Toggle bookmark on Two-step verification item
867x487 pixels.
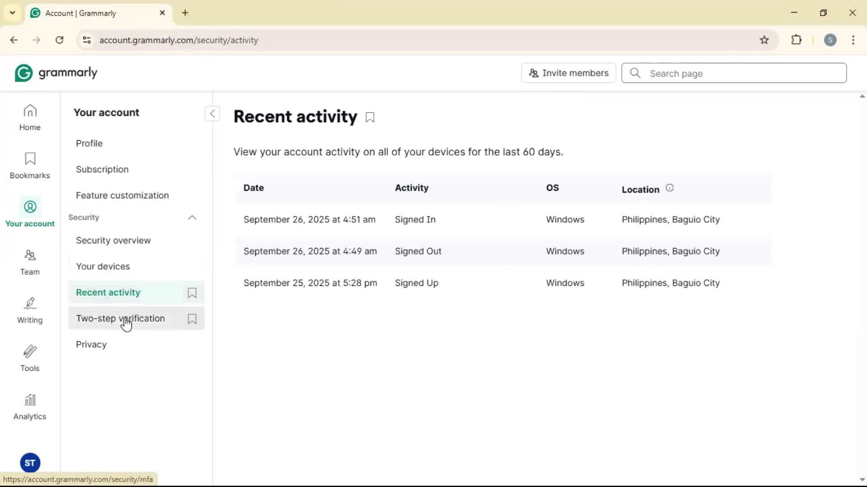click(x=192, y=319)
